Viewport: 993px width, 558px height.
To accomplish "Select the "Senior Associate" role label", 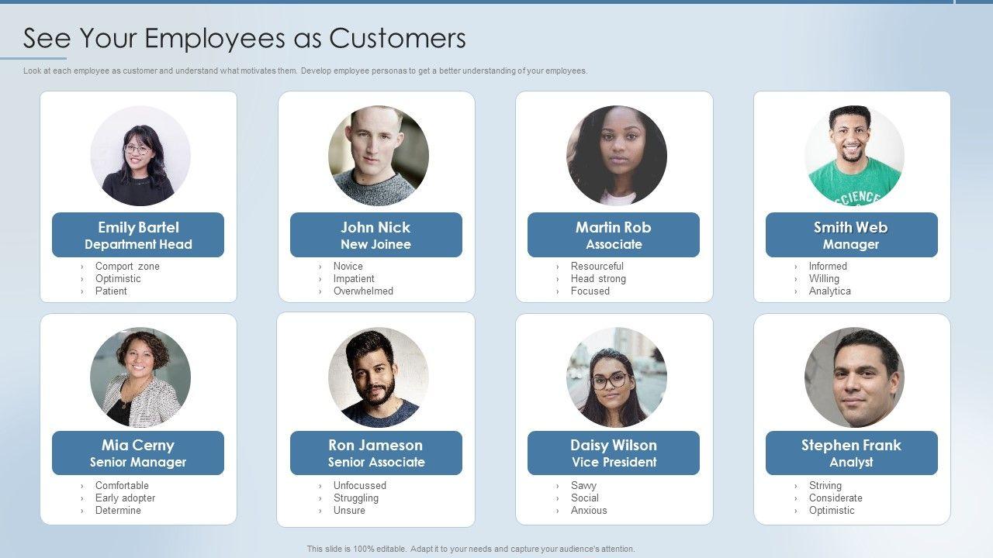I will click(375, 462).
